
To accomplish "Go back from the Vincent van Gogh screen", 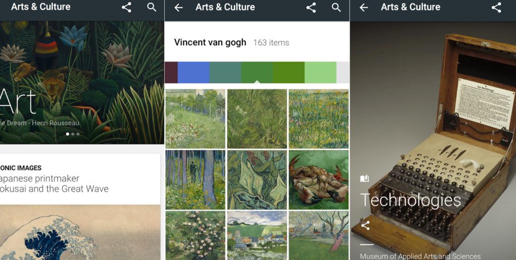I will click(x=178, y=8).
